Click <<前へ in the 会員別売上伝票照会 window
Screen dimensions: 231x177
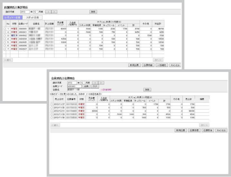tap(55, 125)
